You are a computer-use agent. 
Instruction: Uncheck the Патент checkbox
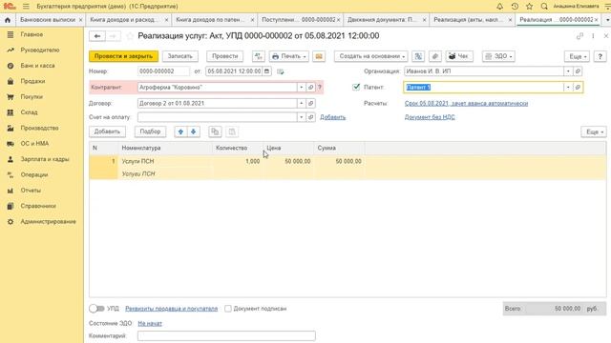[356, 87]
